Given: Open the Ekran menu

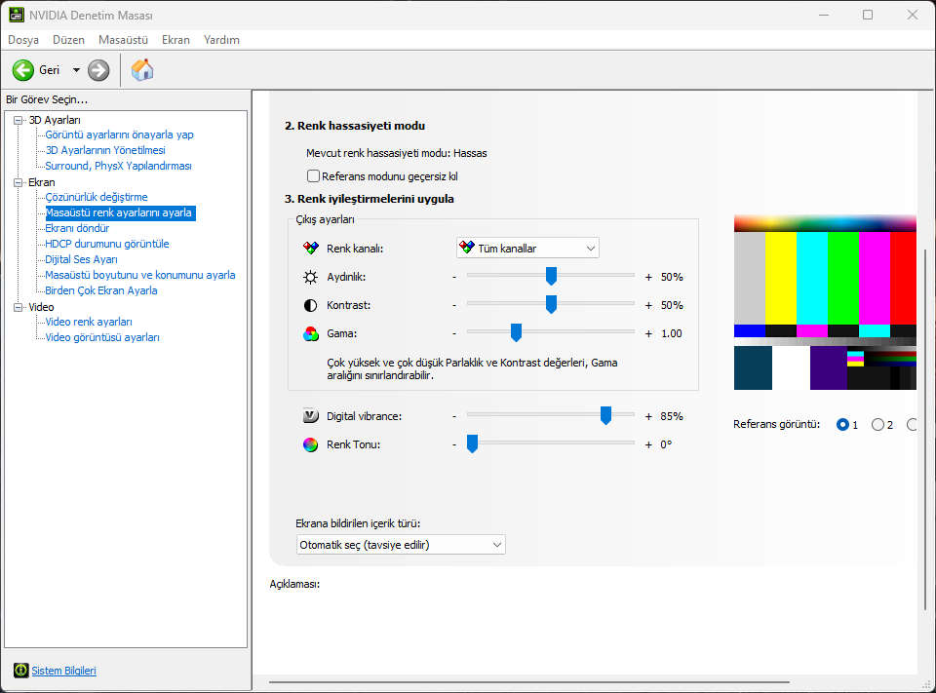Looking at the screenshot, I should (x=175, y=40).
